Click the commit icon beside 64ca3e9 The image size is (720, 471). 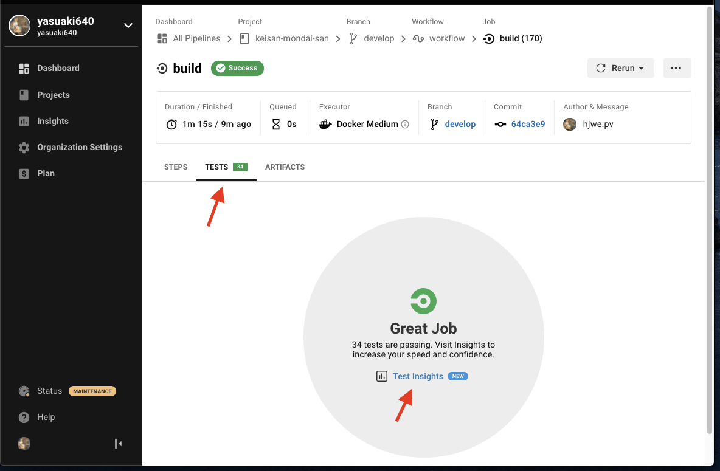tap(500, 125)
